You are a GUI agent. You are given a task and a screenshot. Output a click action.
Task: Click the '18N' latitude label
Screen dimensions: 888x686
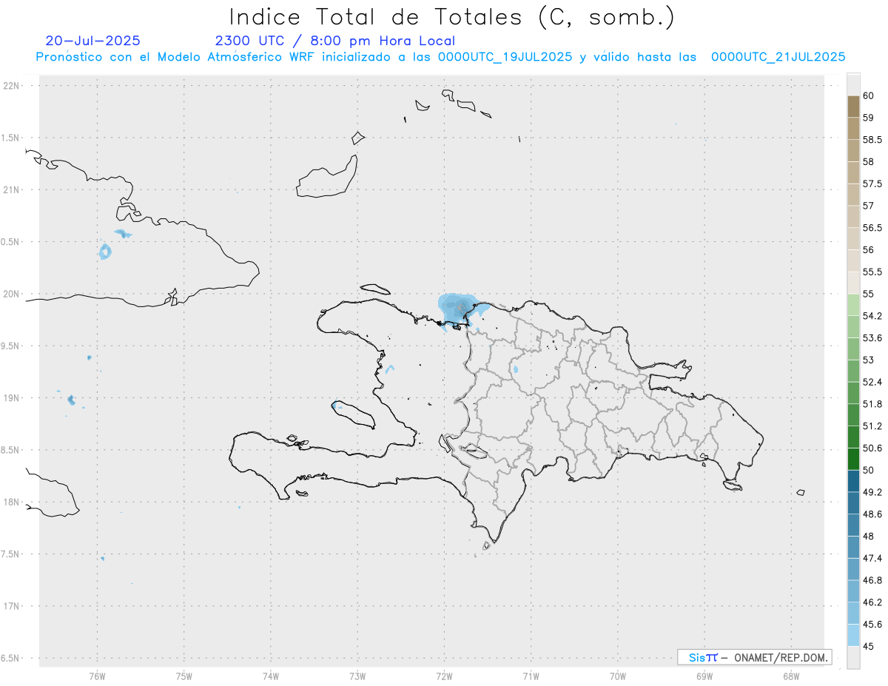coord(12,502)
